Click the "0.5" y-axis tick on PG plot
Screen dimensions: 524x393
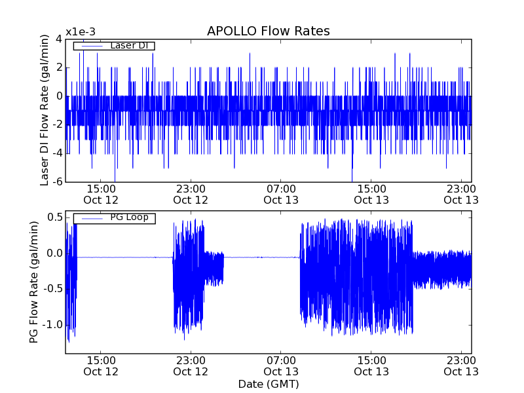point(54,217)
